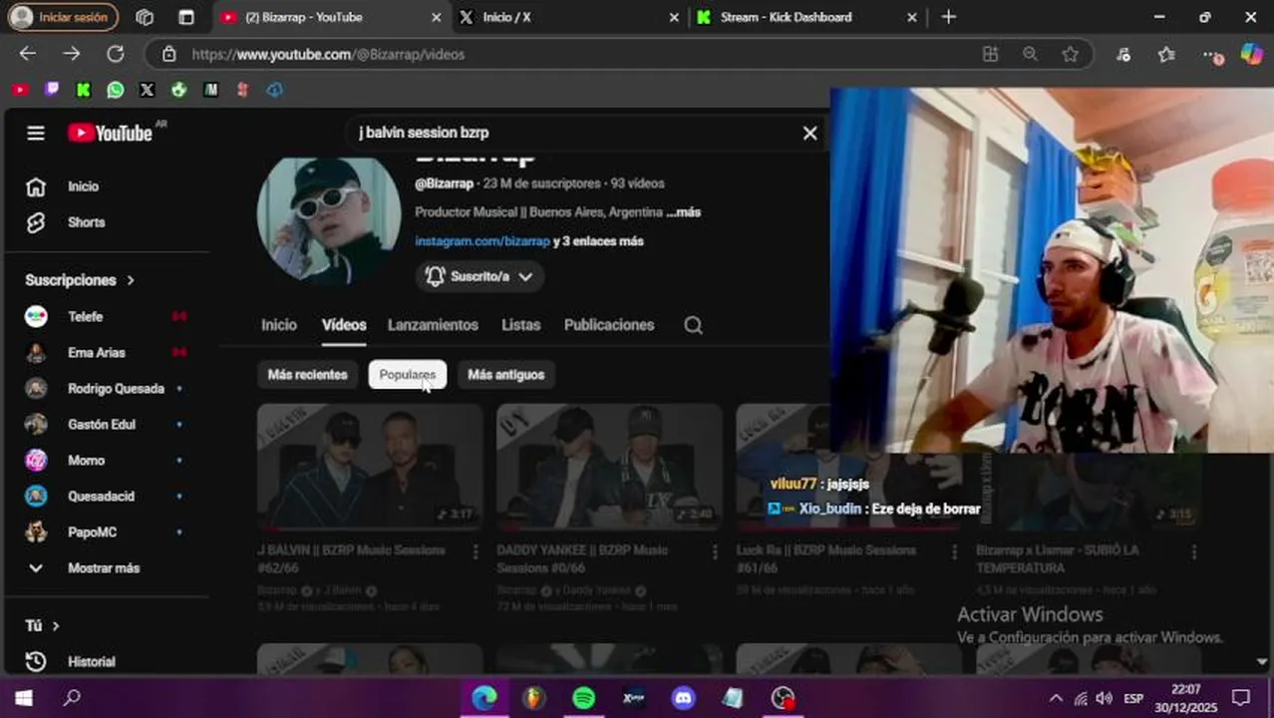Open the X bookmark in favorites bar
This screenshot has height=718, width=1274.
pyautogui.click(x=148, y=90)
